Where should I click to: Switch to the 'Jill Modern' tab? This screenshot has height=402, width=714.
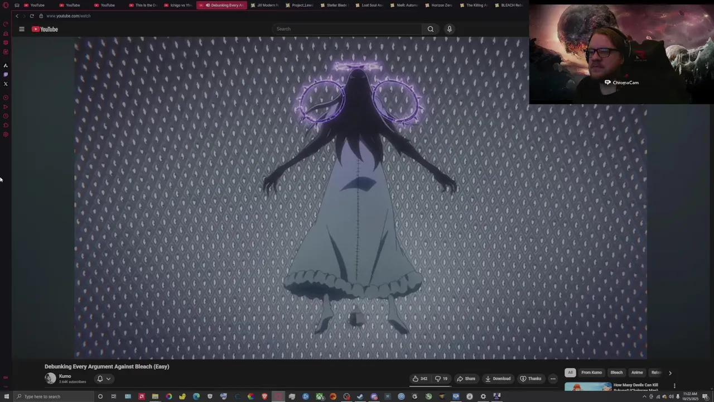point(264,5)
